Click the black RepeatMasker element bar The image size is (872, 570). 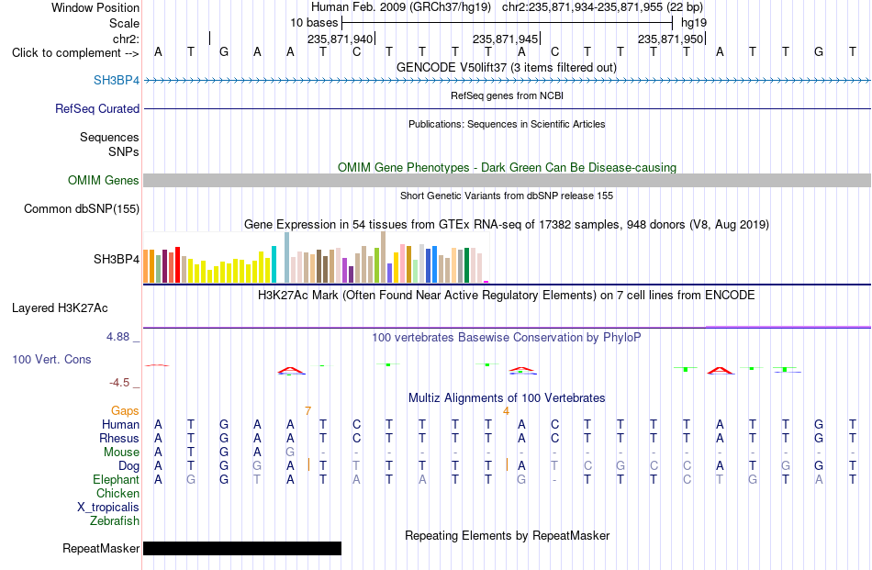pos(242,548)
